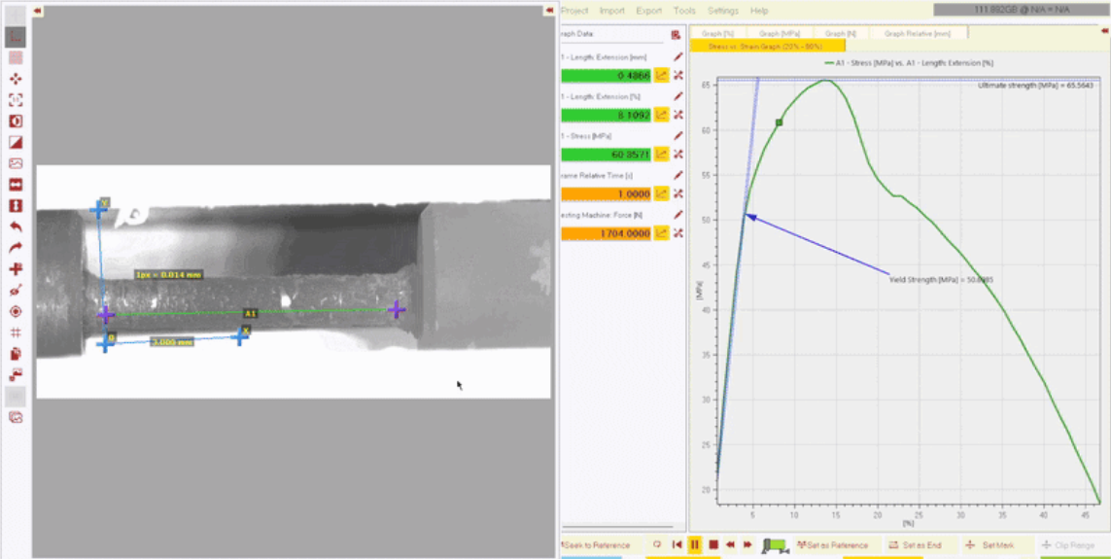Screen dimensions: 1111x559
Task: Click the Graph Data export icon
Action: 676,35
